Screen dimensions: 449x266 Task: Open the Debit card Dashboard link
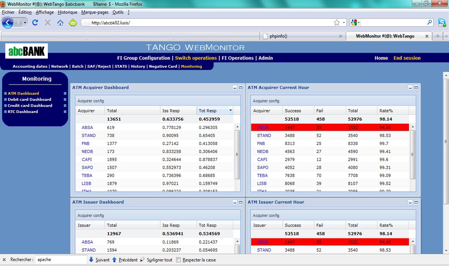click(x=30, y=100)
